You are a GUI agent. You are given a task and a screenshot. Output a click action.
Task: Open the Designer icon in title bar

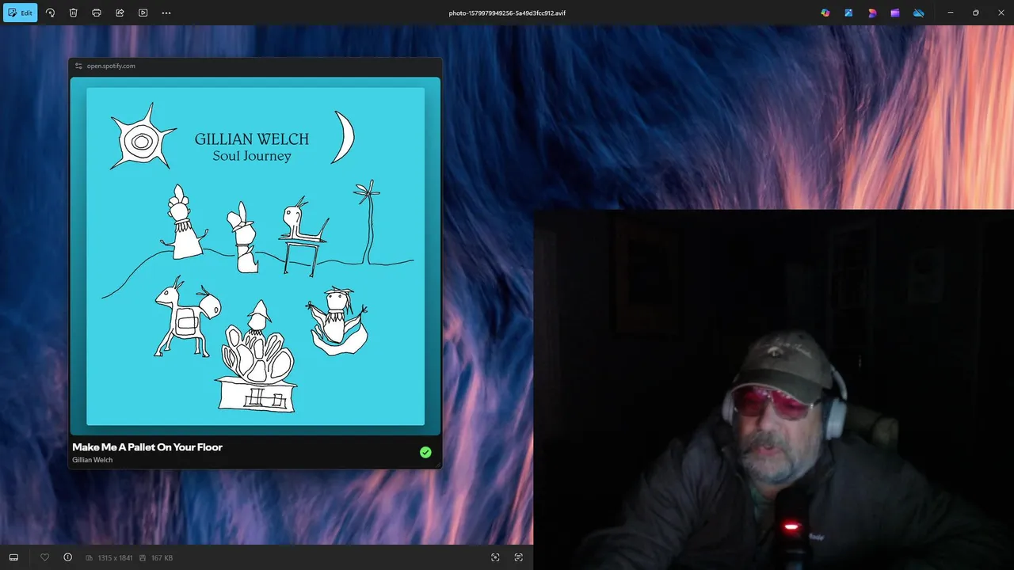pos(872,13)
